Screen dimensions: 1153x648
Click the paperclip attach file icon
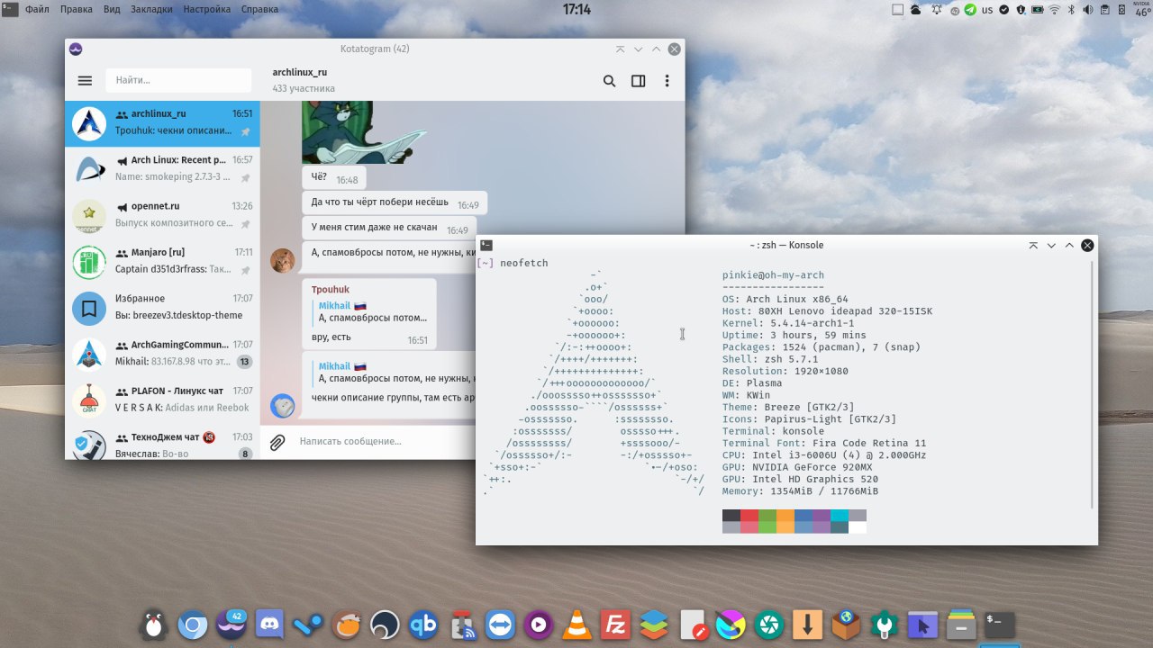click(x=277, y=442)
